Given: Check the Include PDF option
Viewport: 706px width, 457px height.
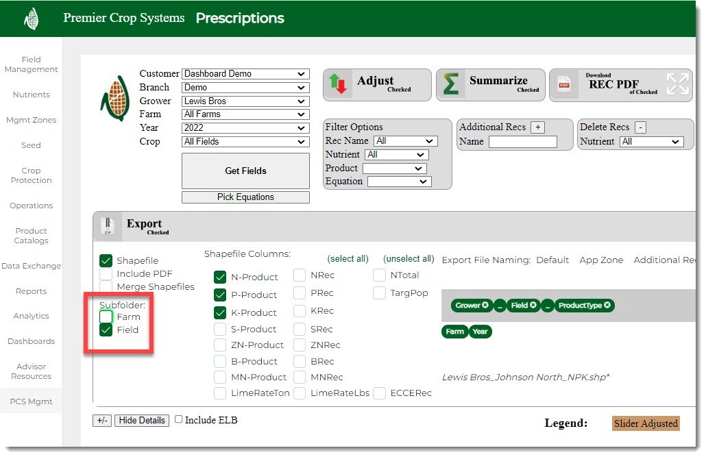Looking at the screenshot, I should coord(106,273).
